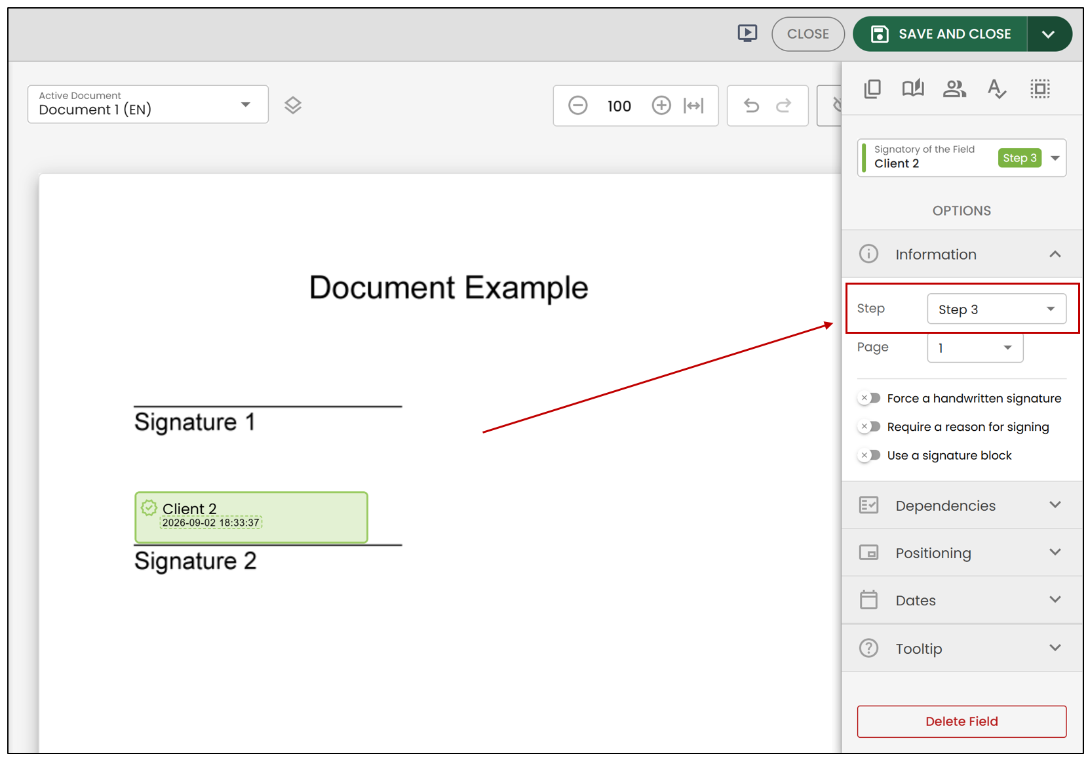Click the zoom in plus icon

tap(661, 105)
